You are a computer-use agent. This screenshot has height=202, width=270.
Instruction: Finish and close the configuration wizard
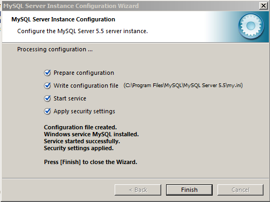pos(189,190)
